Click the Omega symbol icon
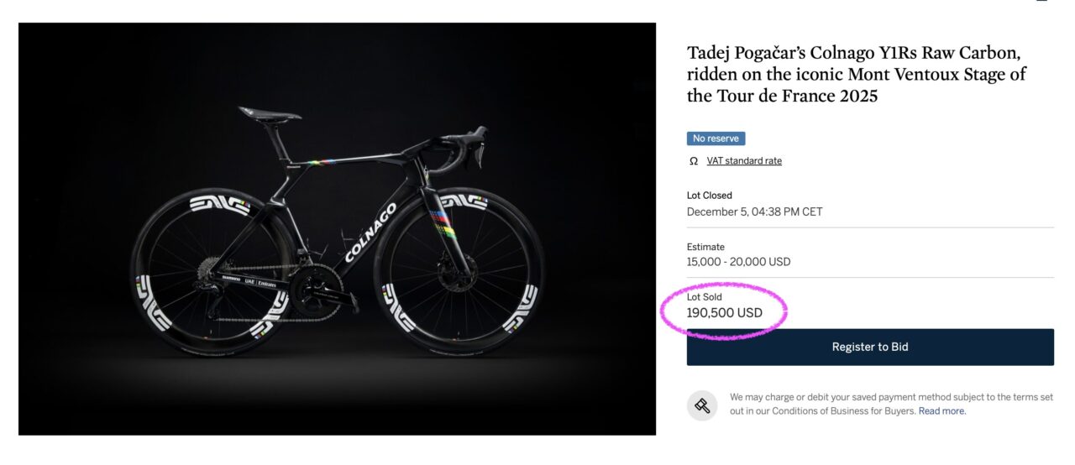 coord(694,160)
